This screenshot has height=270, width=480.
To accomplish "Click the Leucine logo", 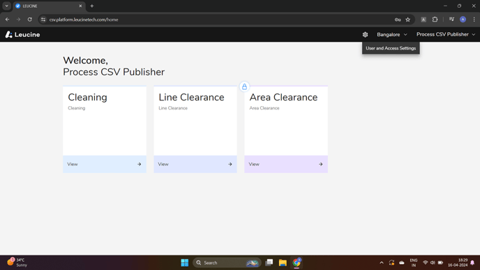I will (22, 35).
